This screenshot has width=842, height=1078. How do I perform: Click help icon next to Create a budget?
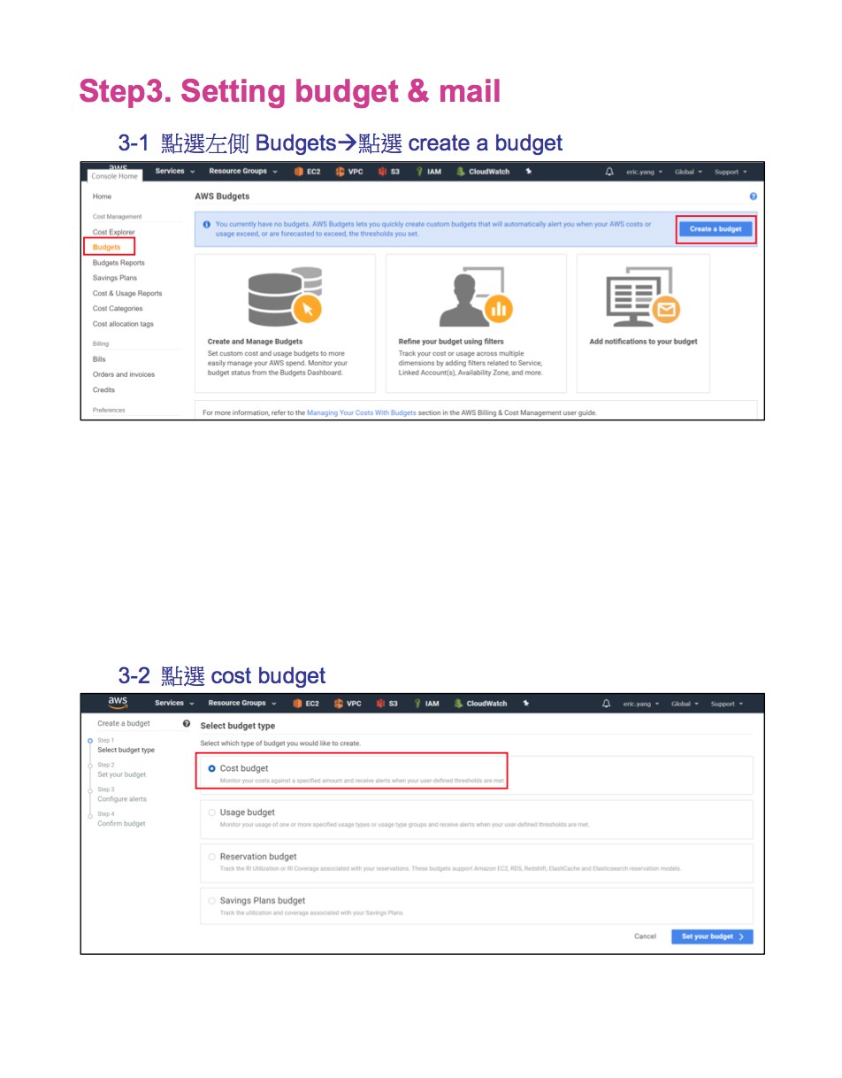coord(187,724)
